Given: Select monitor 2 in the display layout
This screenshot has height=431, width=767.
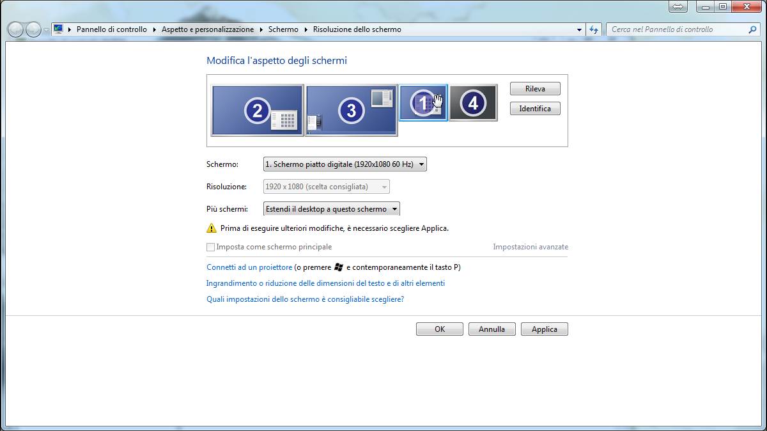Looking at the screenshot, I should pyautogui.click(x=257, y=111).
